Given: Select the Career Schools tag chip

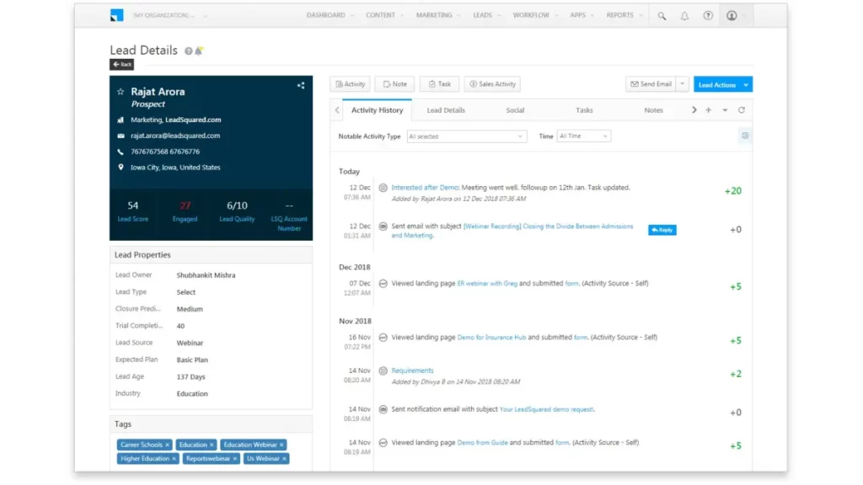Looking at the screenshot, I should click(x=144, y=444).
